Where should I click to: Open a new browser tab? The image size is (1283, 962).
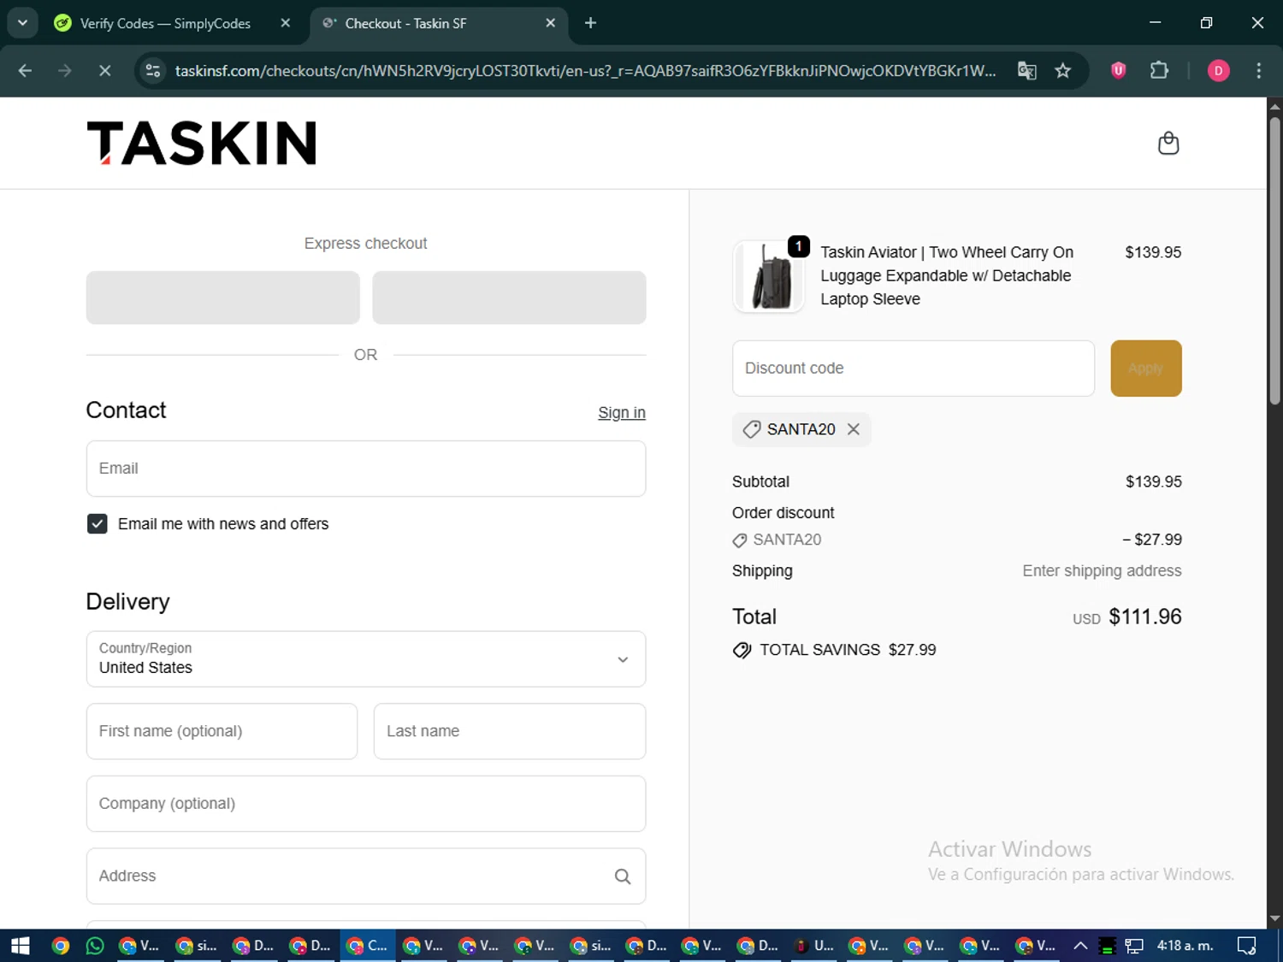coord(590,23)
